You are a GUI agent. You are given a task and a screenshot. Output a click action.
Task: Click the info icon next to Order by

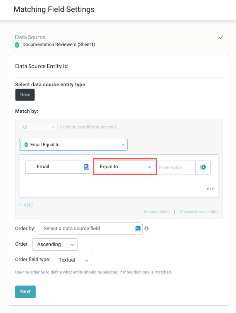(146, 229)
